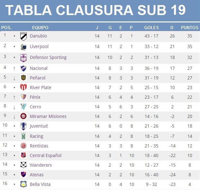Click the Racing green striped logo
This screenshot has height=192, width=200.
[x=23, y=136]
